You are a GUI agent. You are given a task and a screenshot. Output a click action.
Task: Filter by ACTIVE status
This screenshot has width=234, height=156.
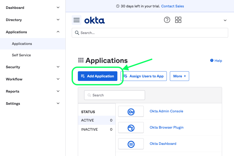coord(97,120)
